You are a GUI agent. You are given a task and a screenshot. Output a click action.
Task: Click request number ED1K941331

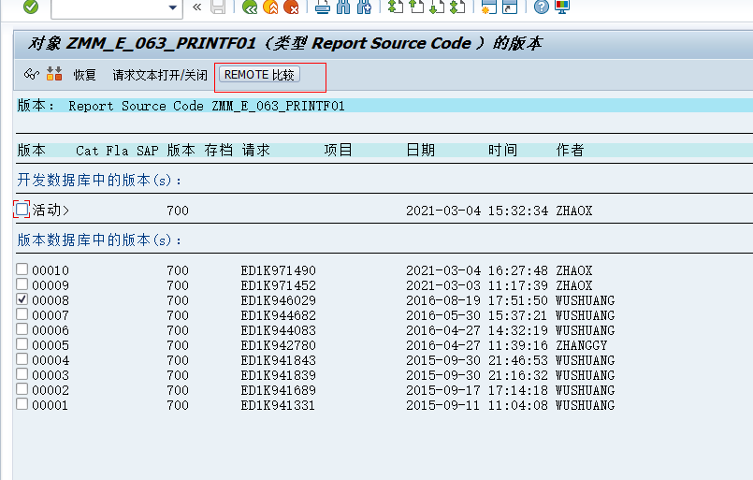278,405
